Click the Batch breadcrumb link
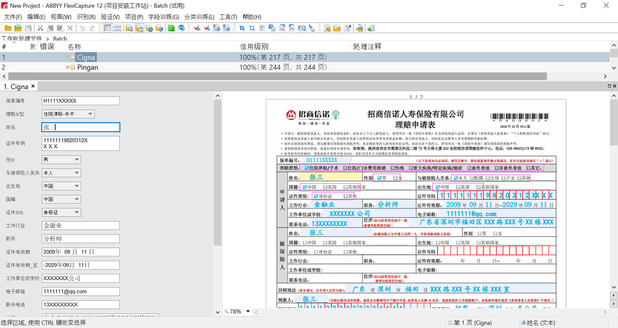The image size is (618, 328). [60, 39]
